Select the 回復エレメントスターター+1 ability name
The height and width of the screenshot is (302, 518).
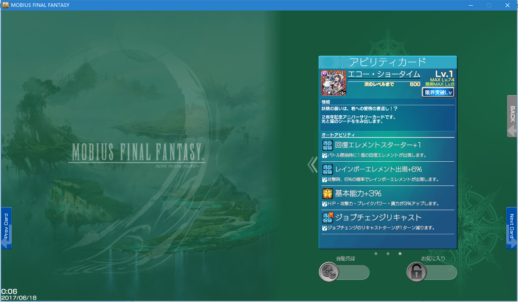378,145
